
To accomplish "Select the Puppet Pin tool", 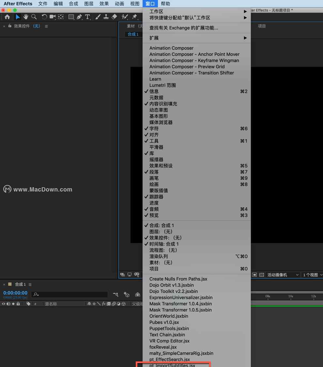I will pos(134,17).
